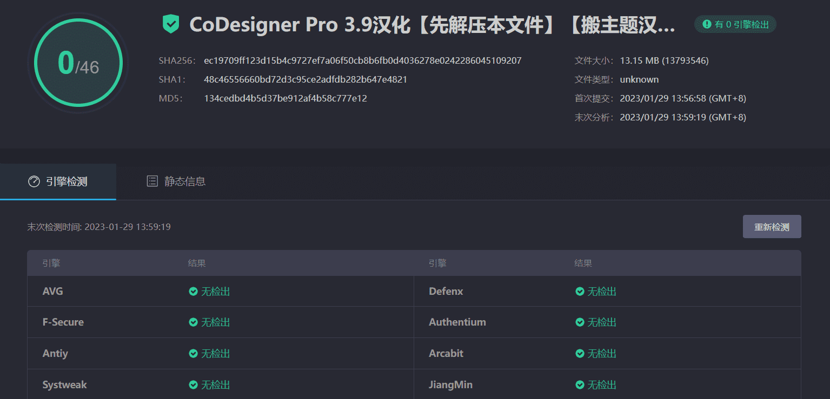The image size is (830, 399).
Task: Click the list icon on the 静态信息 tab
Action: point(152,181)
